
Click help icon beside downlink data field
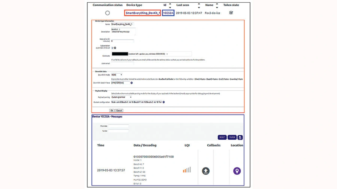click(132, 83)
